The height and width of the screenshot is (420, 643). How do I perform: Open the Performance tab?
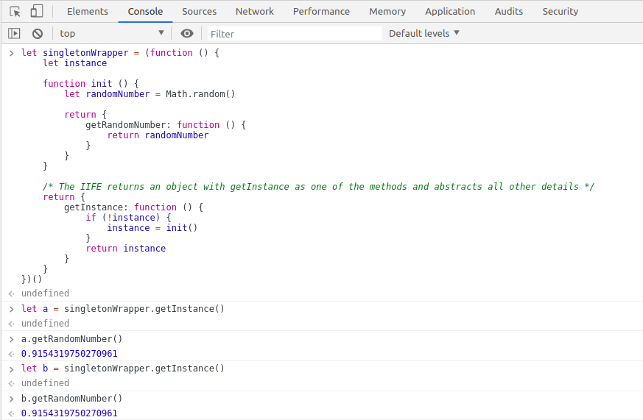321,12
